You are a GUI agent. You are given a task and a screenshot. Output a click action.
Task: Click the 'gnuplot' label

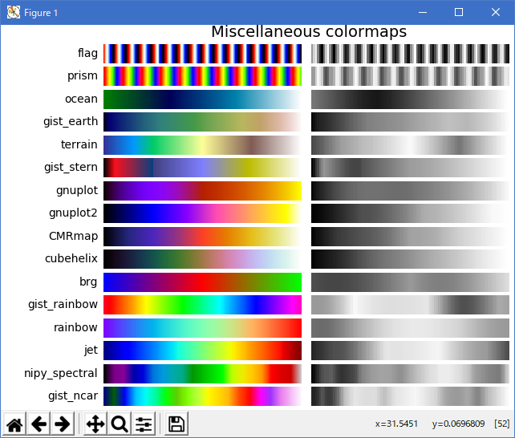pyautogui.click(x=77, y=190)
